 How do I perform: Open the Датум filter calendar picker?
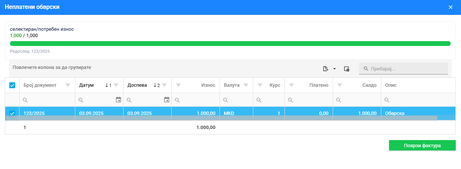(118, 100)
